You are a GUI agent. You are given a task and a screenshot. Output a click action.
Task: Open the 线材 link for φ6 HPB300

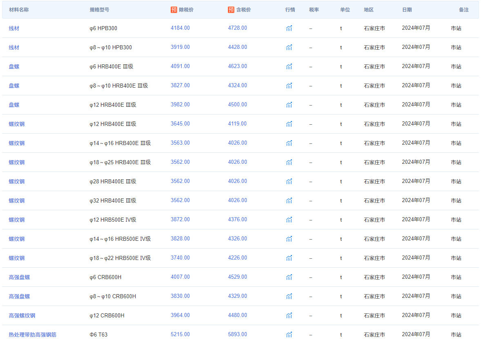tap(14, 29)
